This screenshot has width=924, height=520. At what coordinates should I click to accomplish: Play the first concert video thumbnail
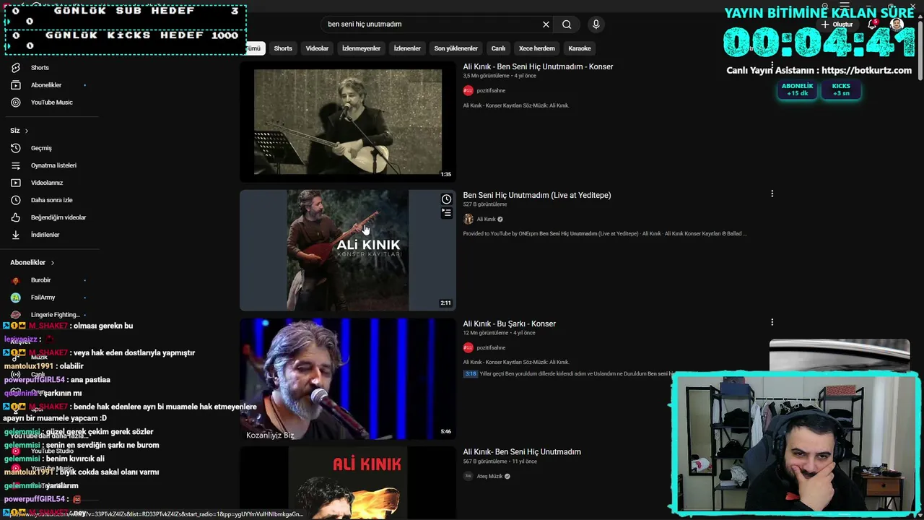point(348,122)
